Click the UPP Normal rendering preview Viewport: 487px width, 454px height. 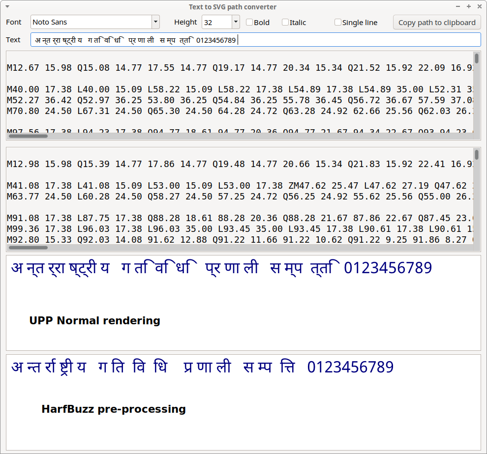click(243, 302)
